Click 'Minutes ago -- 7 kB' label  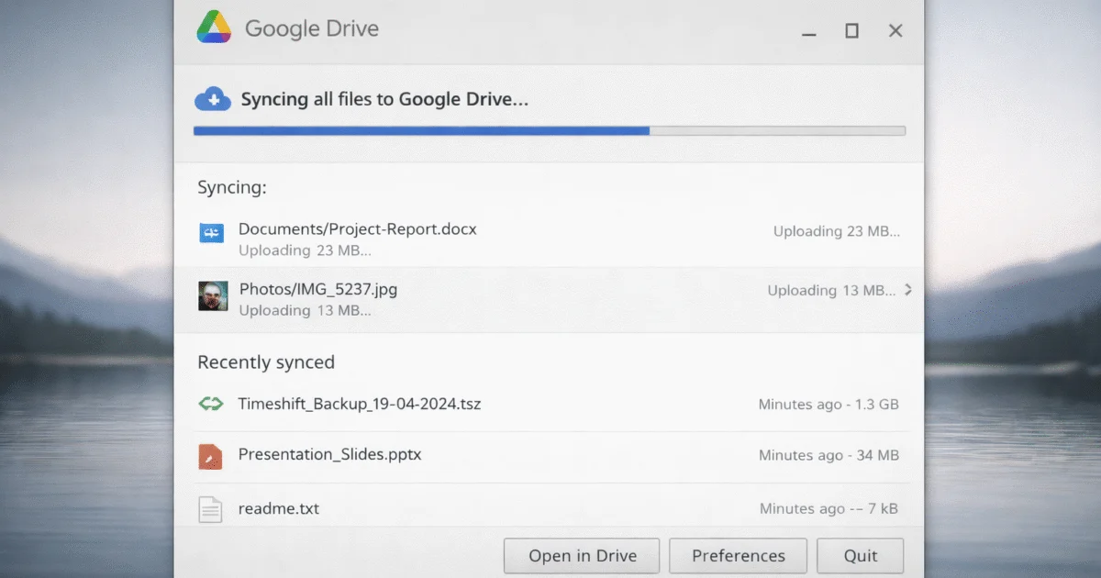click(x=829, y=508)
